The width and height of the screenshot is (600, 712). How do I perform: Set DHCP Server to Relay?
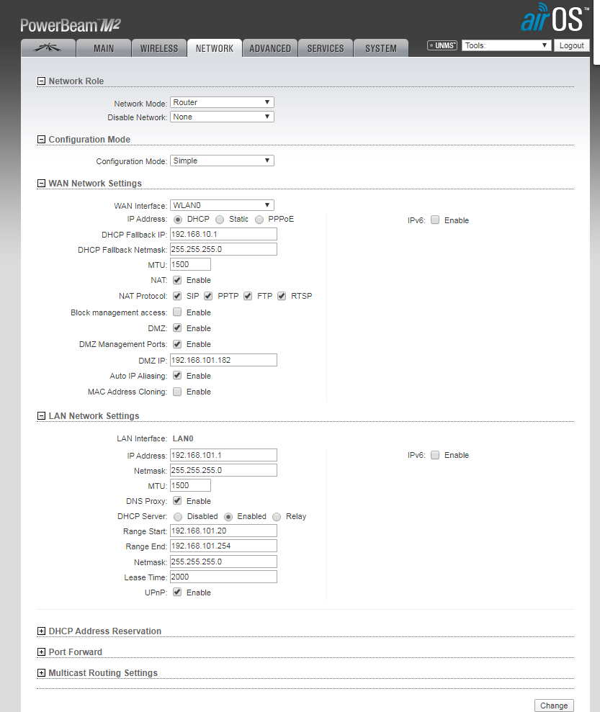tap(277, 517)
